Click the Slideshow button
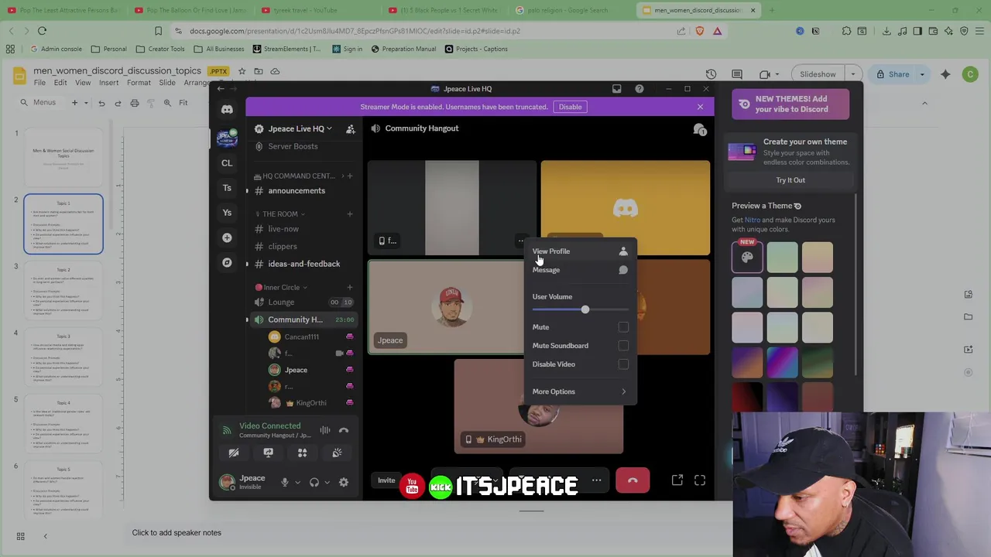991x557 pixels. (818, 74)
